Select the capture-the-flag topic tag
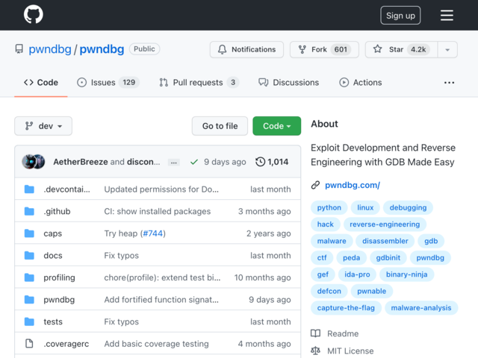478x358 pixels. coord(346,308)
